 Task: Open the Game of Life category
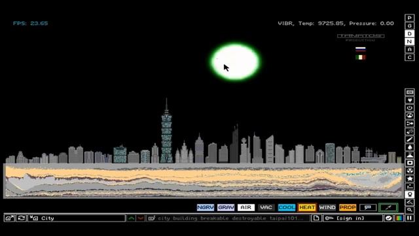[409, 186]
